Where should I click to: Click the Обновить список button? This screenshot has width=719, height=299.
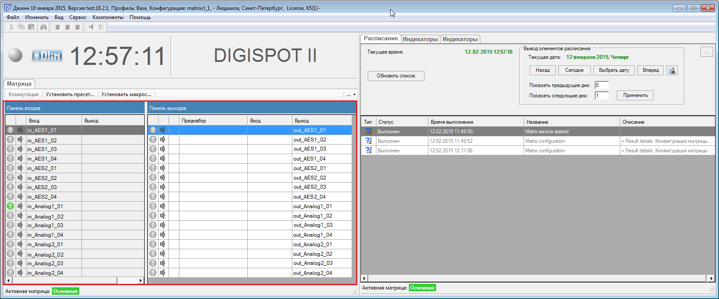[x=396, y=76]
